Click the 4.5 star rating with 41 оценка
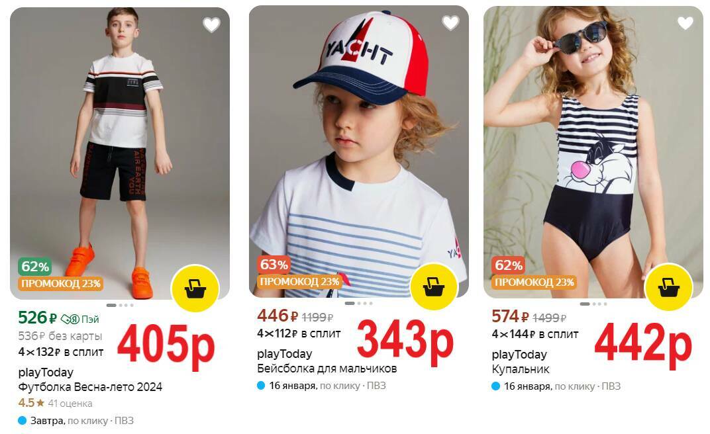The height and width of the screenshot is (434, 710). (x=55, y=403)
